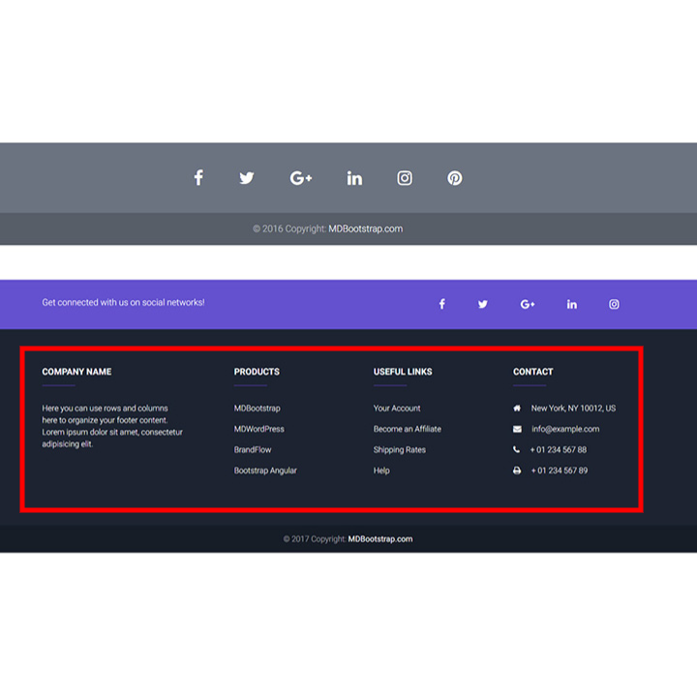Viewport: 697px width, 697px height.
Task: Click the Instagram icon in the purple bar
Action: click(614, 304)
